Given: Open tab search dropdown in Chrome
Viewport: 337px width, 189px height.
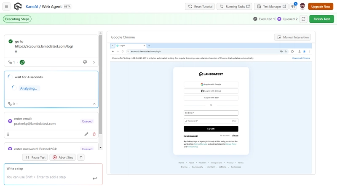Looking at the screenshot, I should point(112,46).
